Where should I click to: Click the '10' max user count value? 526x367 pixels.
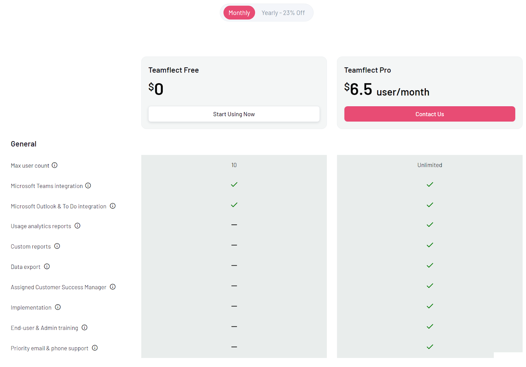click(234, 165)
